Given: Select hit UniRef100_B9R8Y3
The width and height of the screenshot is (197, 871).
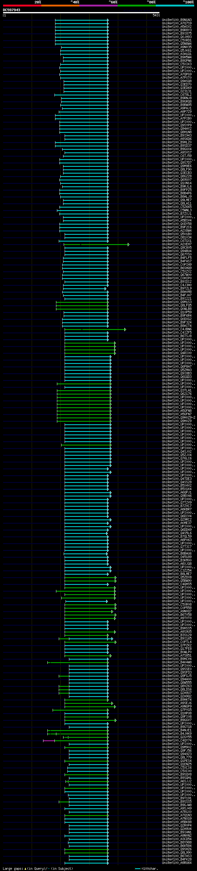Looking at the screenshot, I should tap(177, 30).
